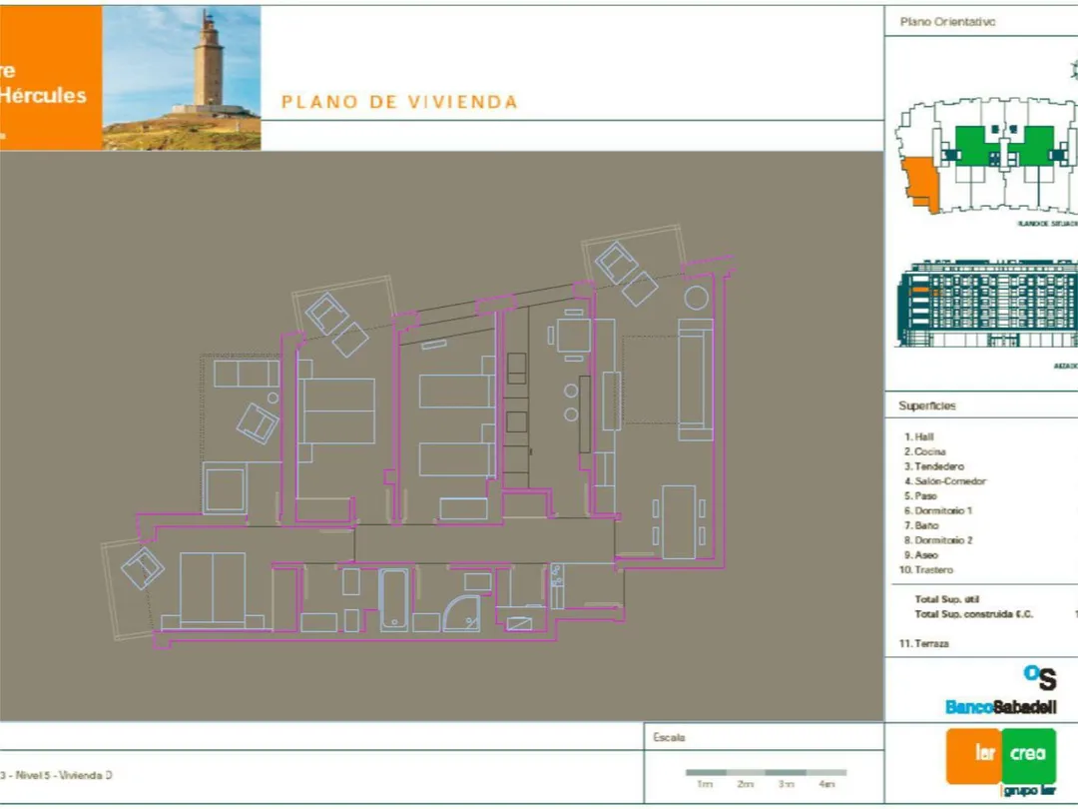The height and width of the screenshot is (809, 1078).
Task: Select '2. Cocina' from the surfaces list
Action: click(x=926, y=451)
